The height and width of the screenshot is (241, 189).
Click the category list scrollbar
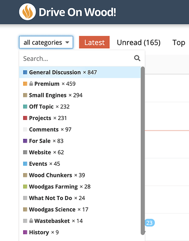(143, 151)
